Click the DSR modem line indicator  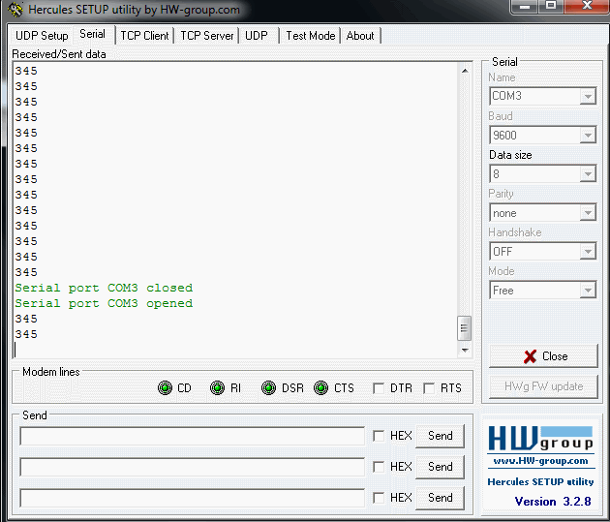268,387
